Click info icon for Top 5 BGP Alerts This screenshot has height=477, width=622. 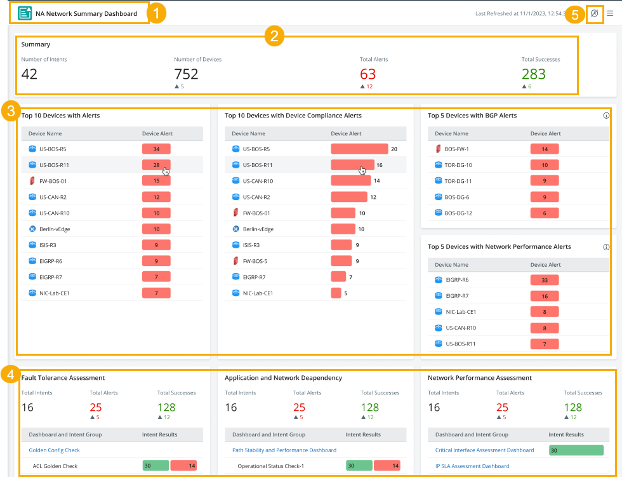coord(606,116)
